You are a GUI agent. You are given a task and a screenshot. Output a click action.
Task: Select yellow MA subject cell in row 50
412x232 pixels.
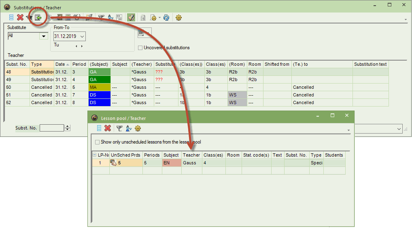(x=99, y=87)
